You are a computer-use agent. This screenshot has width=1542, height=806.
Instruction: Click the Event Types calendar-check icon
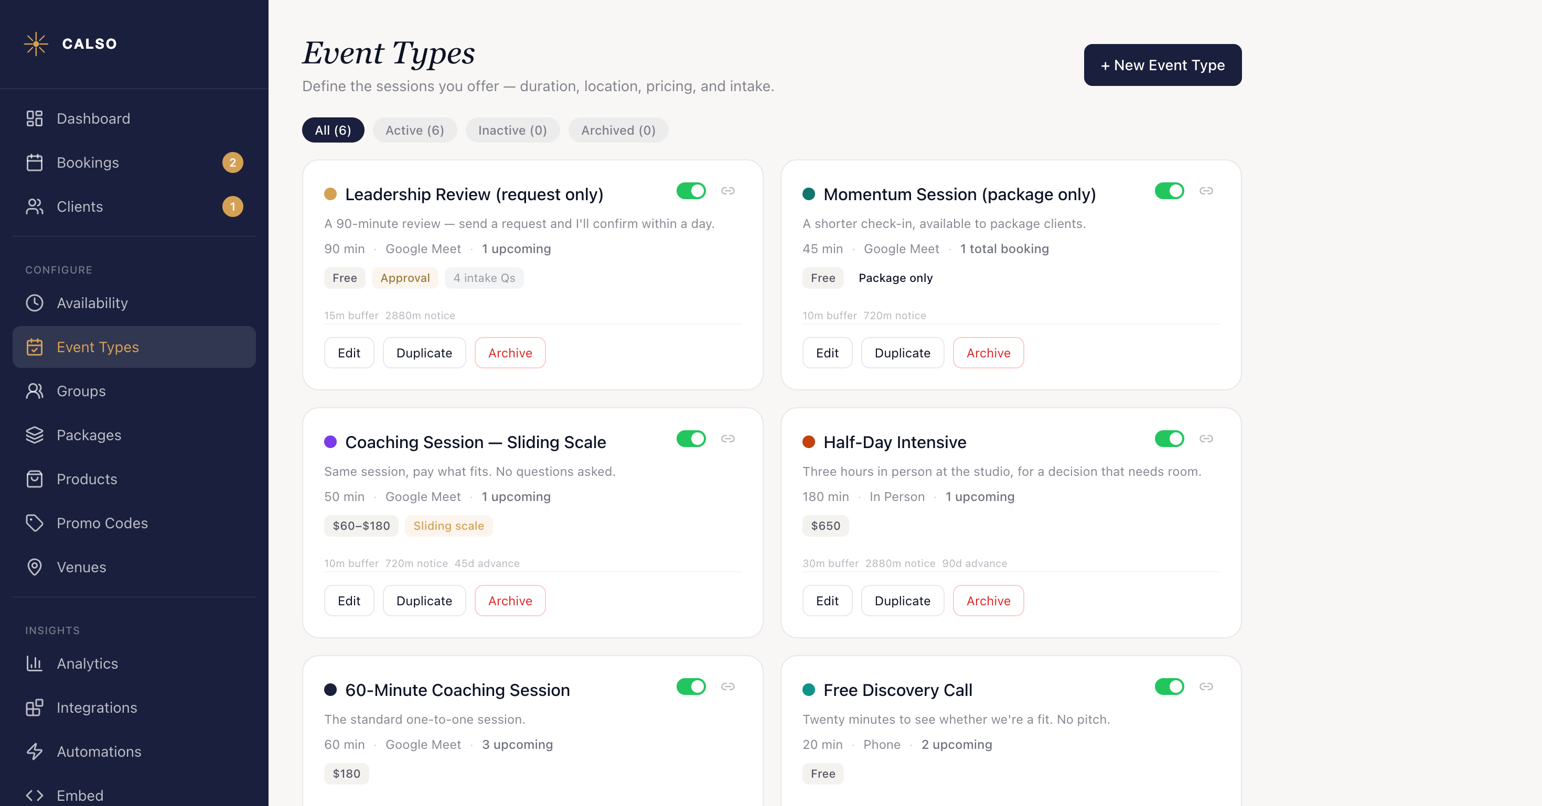(x=35, y=347)
